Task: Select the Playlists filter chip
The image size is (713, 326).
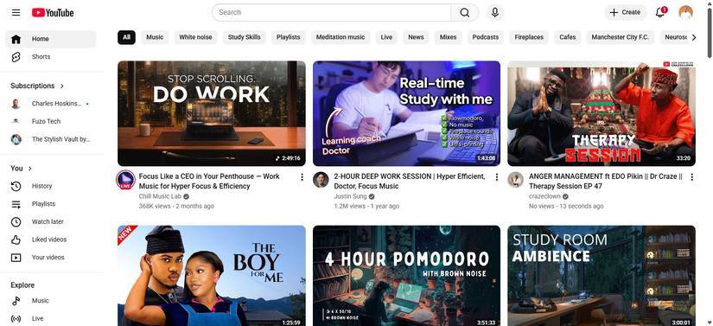Action: click(289, 37)
